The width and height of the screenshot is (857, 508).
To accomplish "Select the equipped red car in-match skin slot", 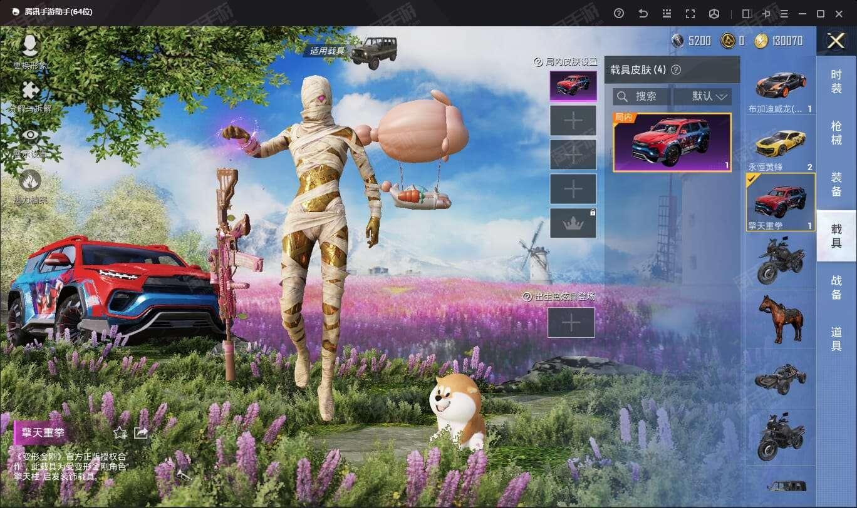I will point(573,86).
